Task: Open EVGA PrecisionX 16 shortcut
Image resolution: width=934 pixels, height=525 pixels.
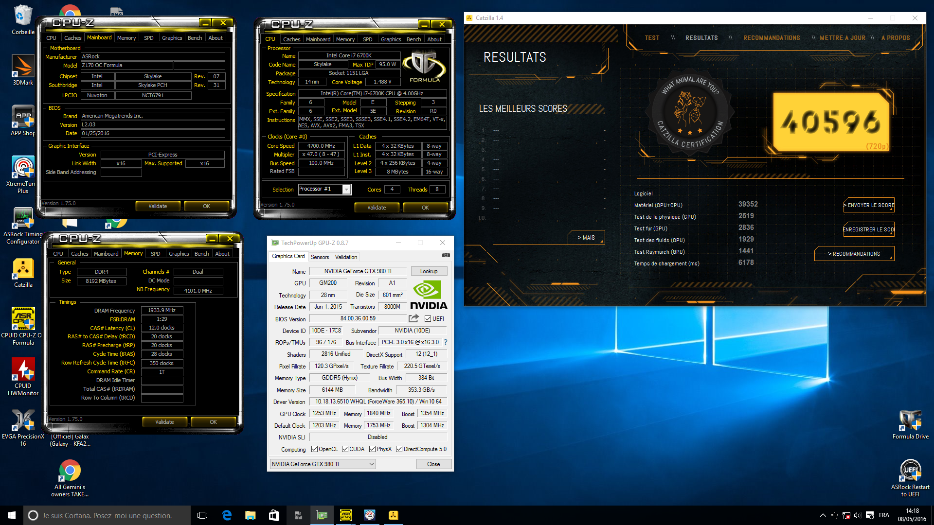Action: click(x=23, y=428)
